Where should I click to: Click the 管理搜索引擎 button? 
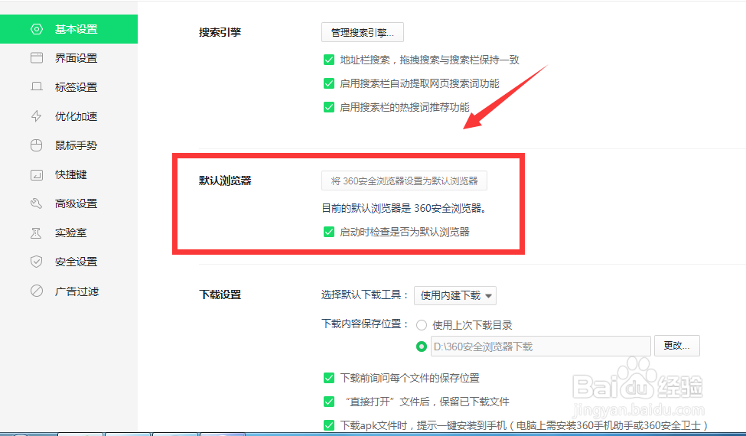pos(363,32)
